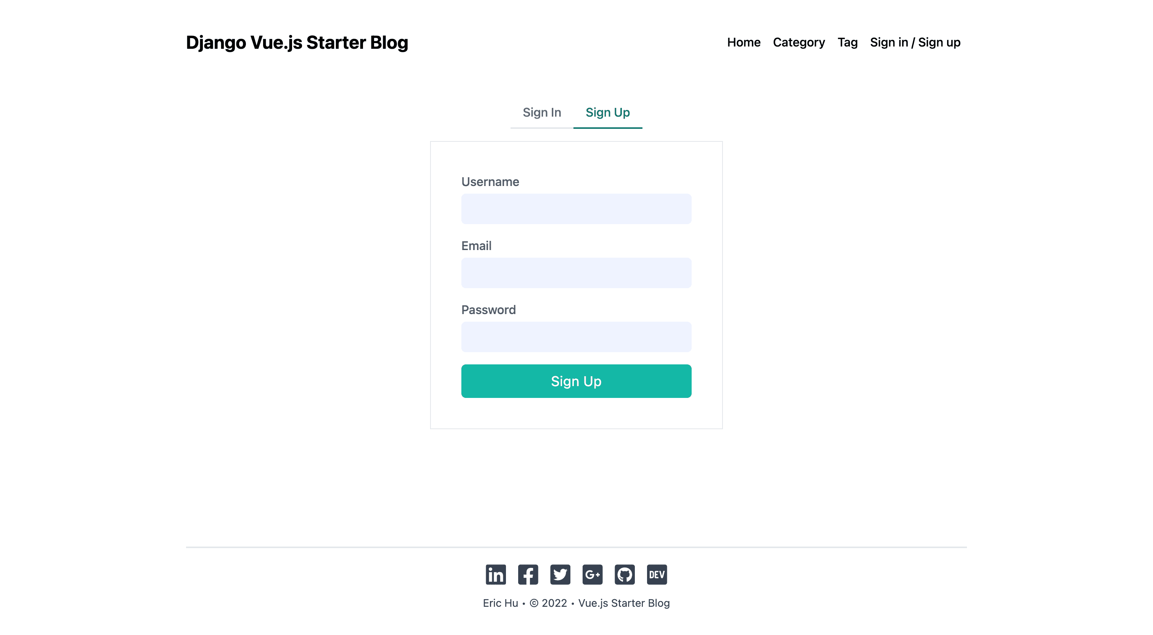Click the LinkedIn icon in the footer

(496, 575)
